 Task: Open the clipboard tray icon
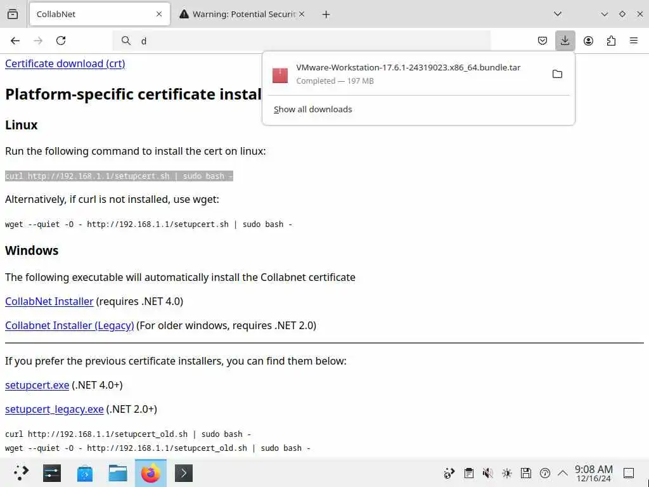click(x=468, y=473)
